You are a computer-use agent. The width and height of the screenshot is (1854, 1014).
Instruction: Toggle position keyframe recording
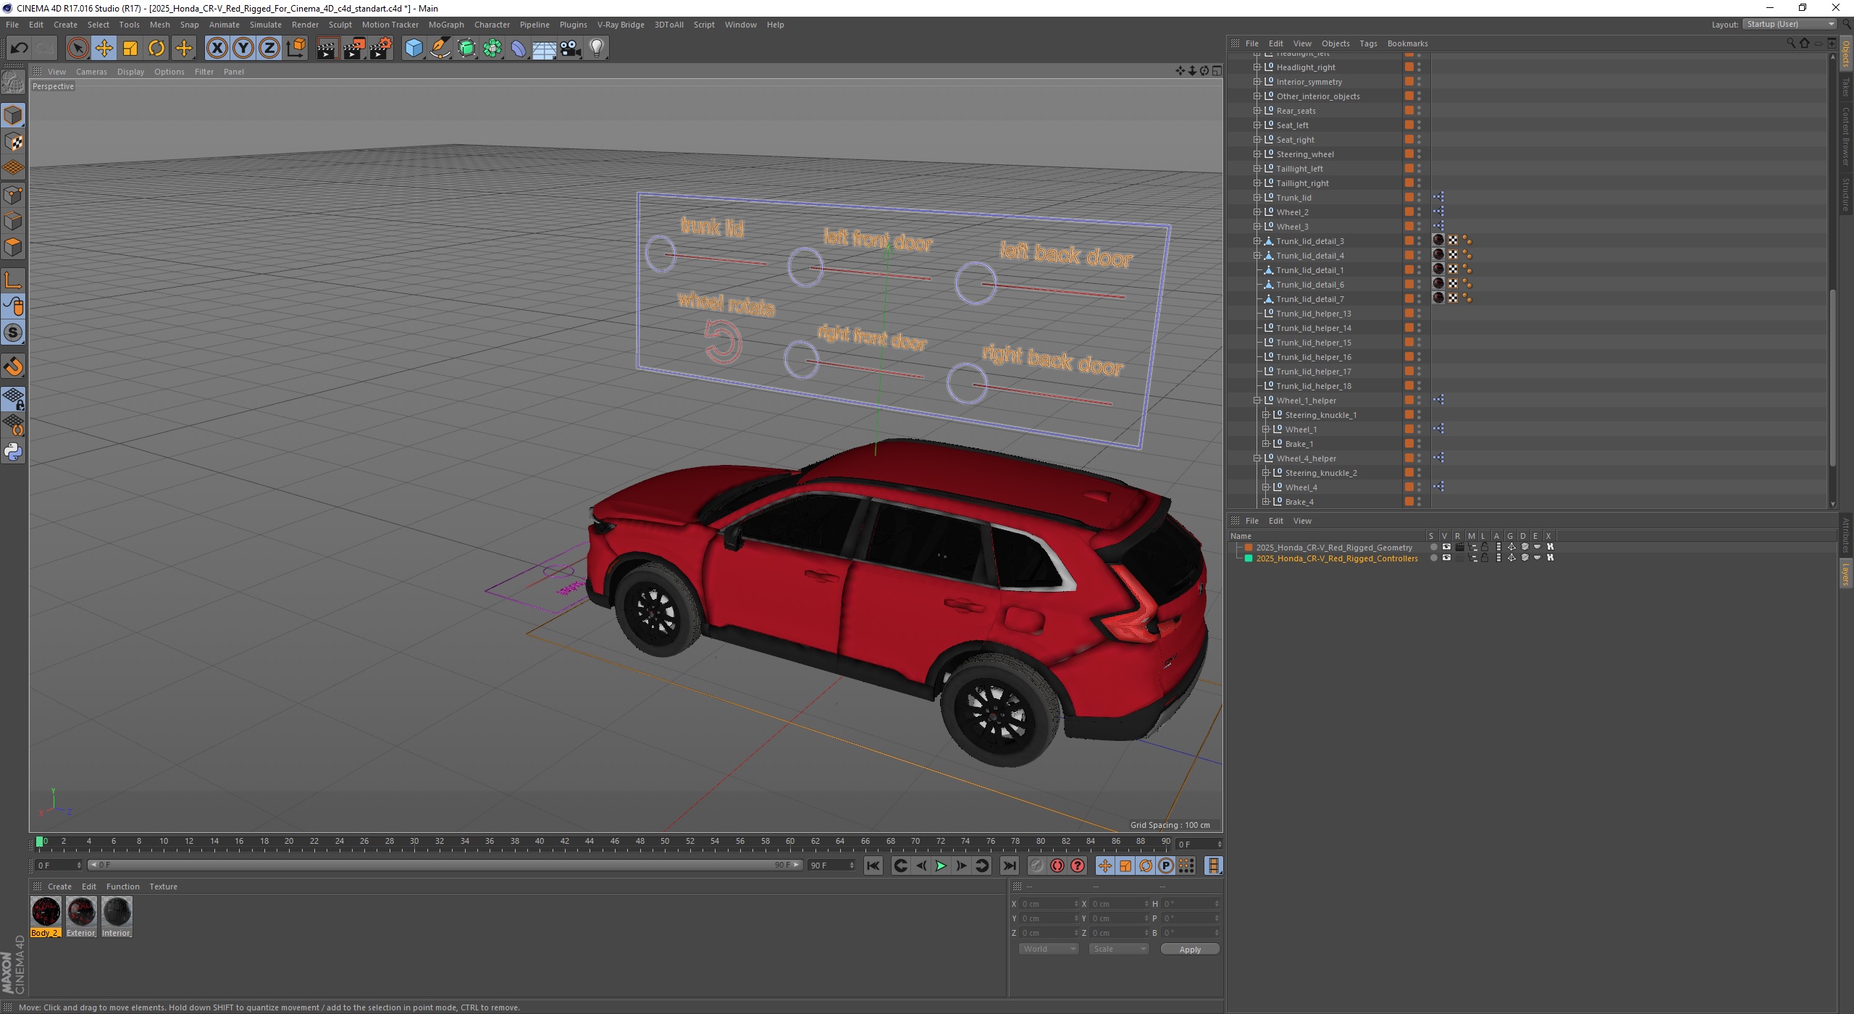(x=1105, y=866)
